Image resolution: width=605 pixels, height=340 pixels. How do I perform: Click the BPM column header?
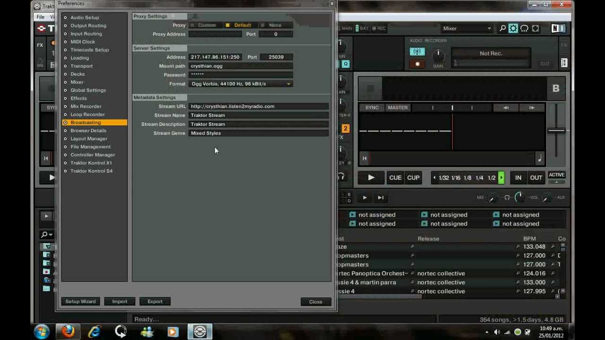coord(529,239)
